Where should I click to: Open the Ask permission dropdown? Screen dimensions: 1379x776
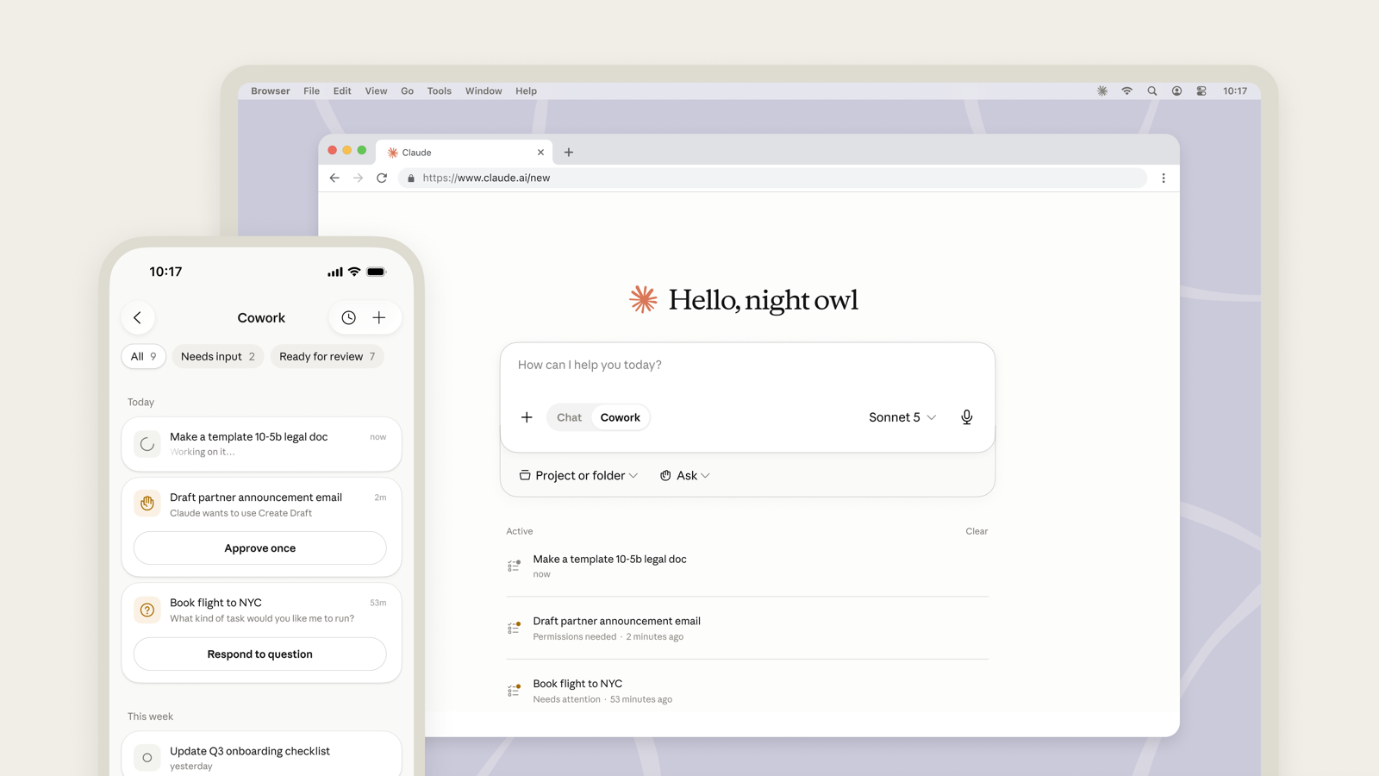tap(685, 475)
